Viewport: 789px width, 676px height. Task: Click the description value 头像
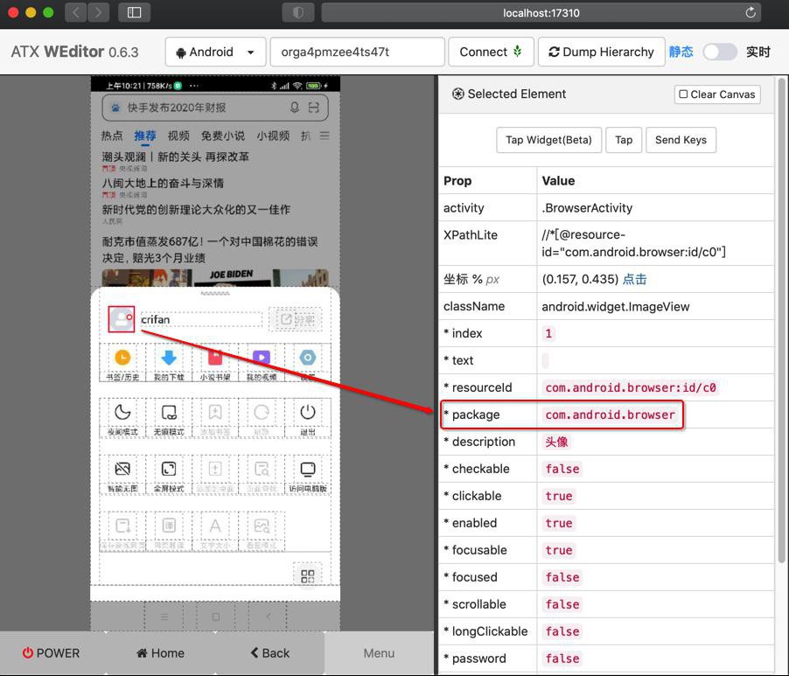(556, 442)
